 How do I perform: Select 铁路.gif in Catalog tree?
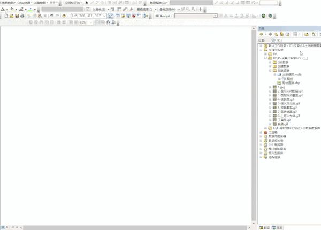[282, 124]
